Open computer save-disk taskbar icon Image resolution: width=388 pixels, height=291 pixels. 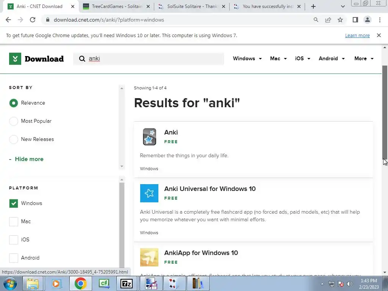coord(151,283)
